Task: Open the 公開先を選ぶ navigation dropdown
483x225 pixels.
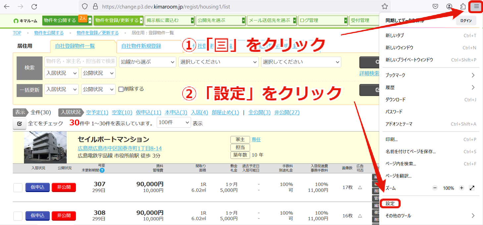Action: (221, 20)
